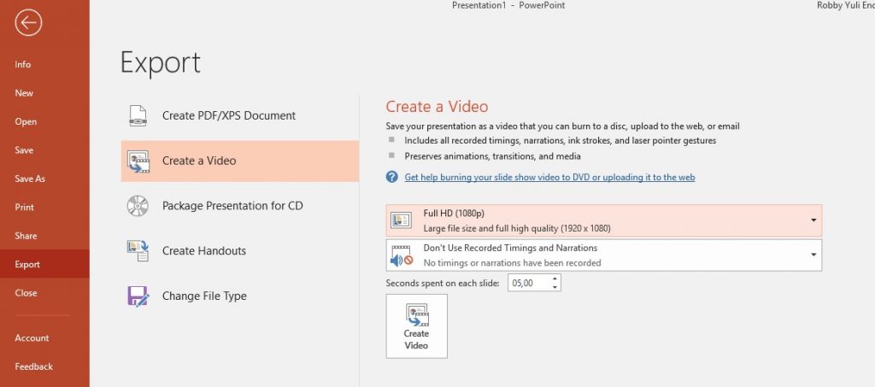Click the Change File Type floppy icon
The height and width of the screenshot is (387, 875).
[x=138, y=296]
